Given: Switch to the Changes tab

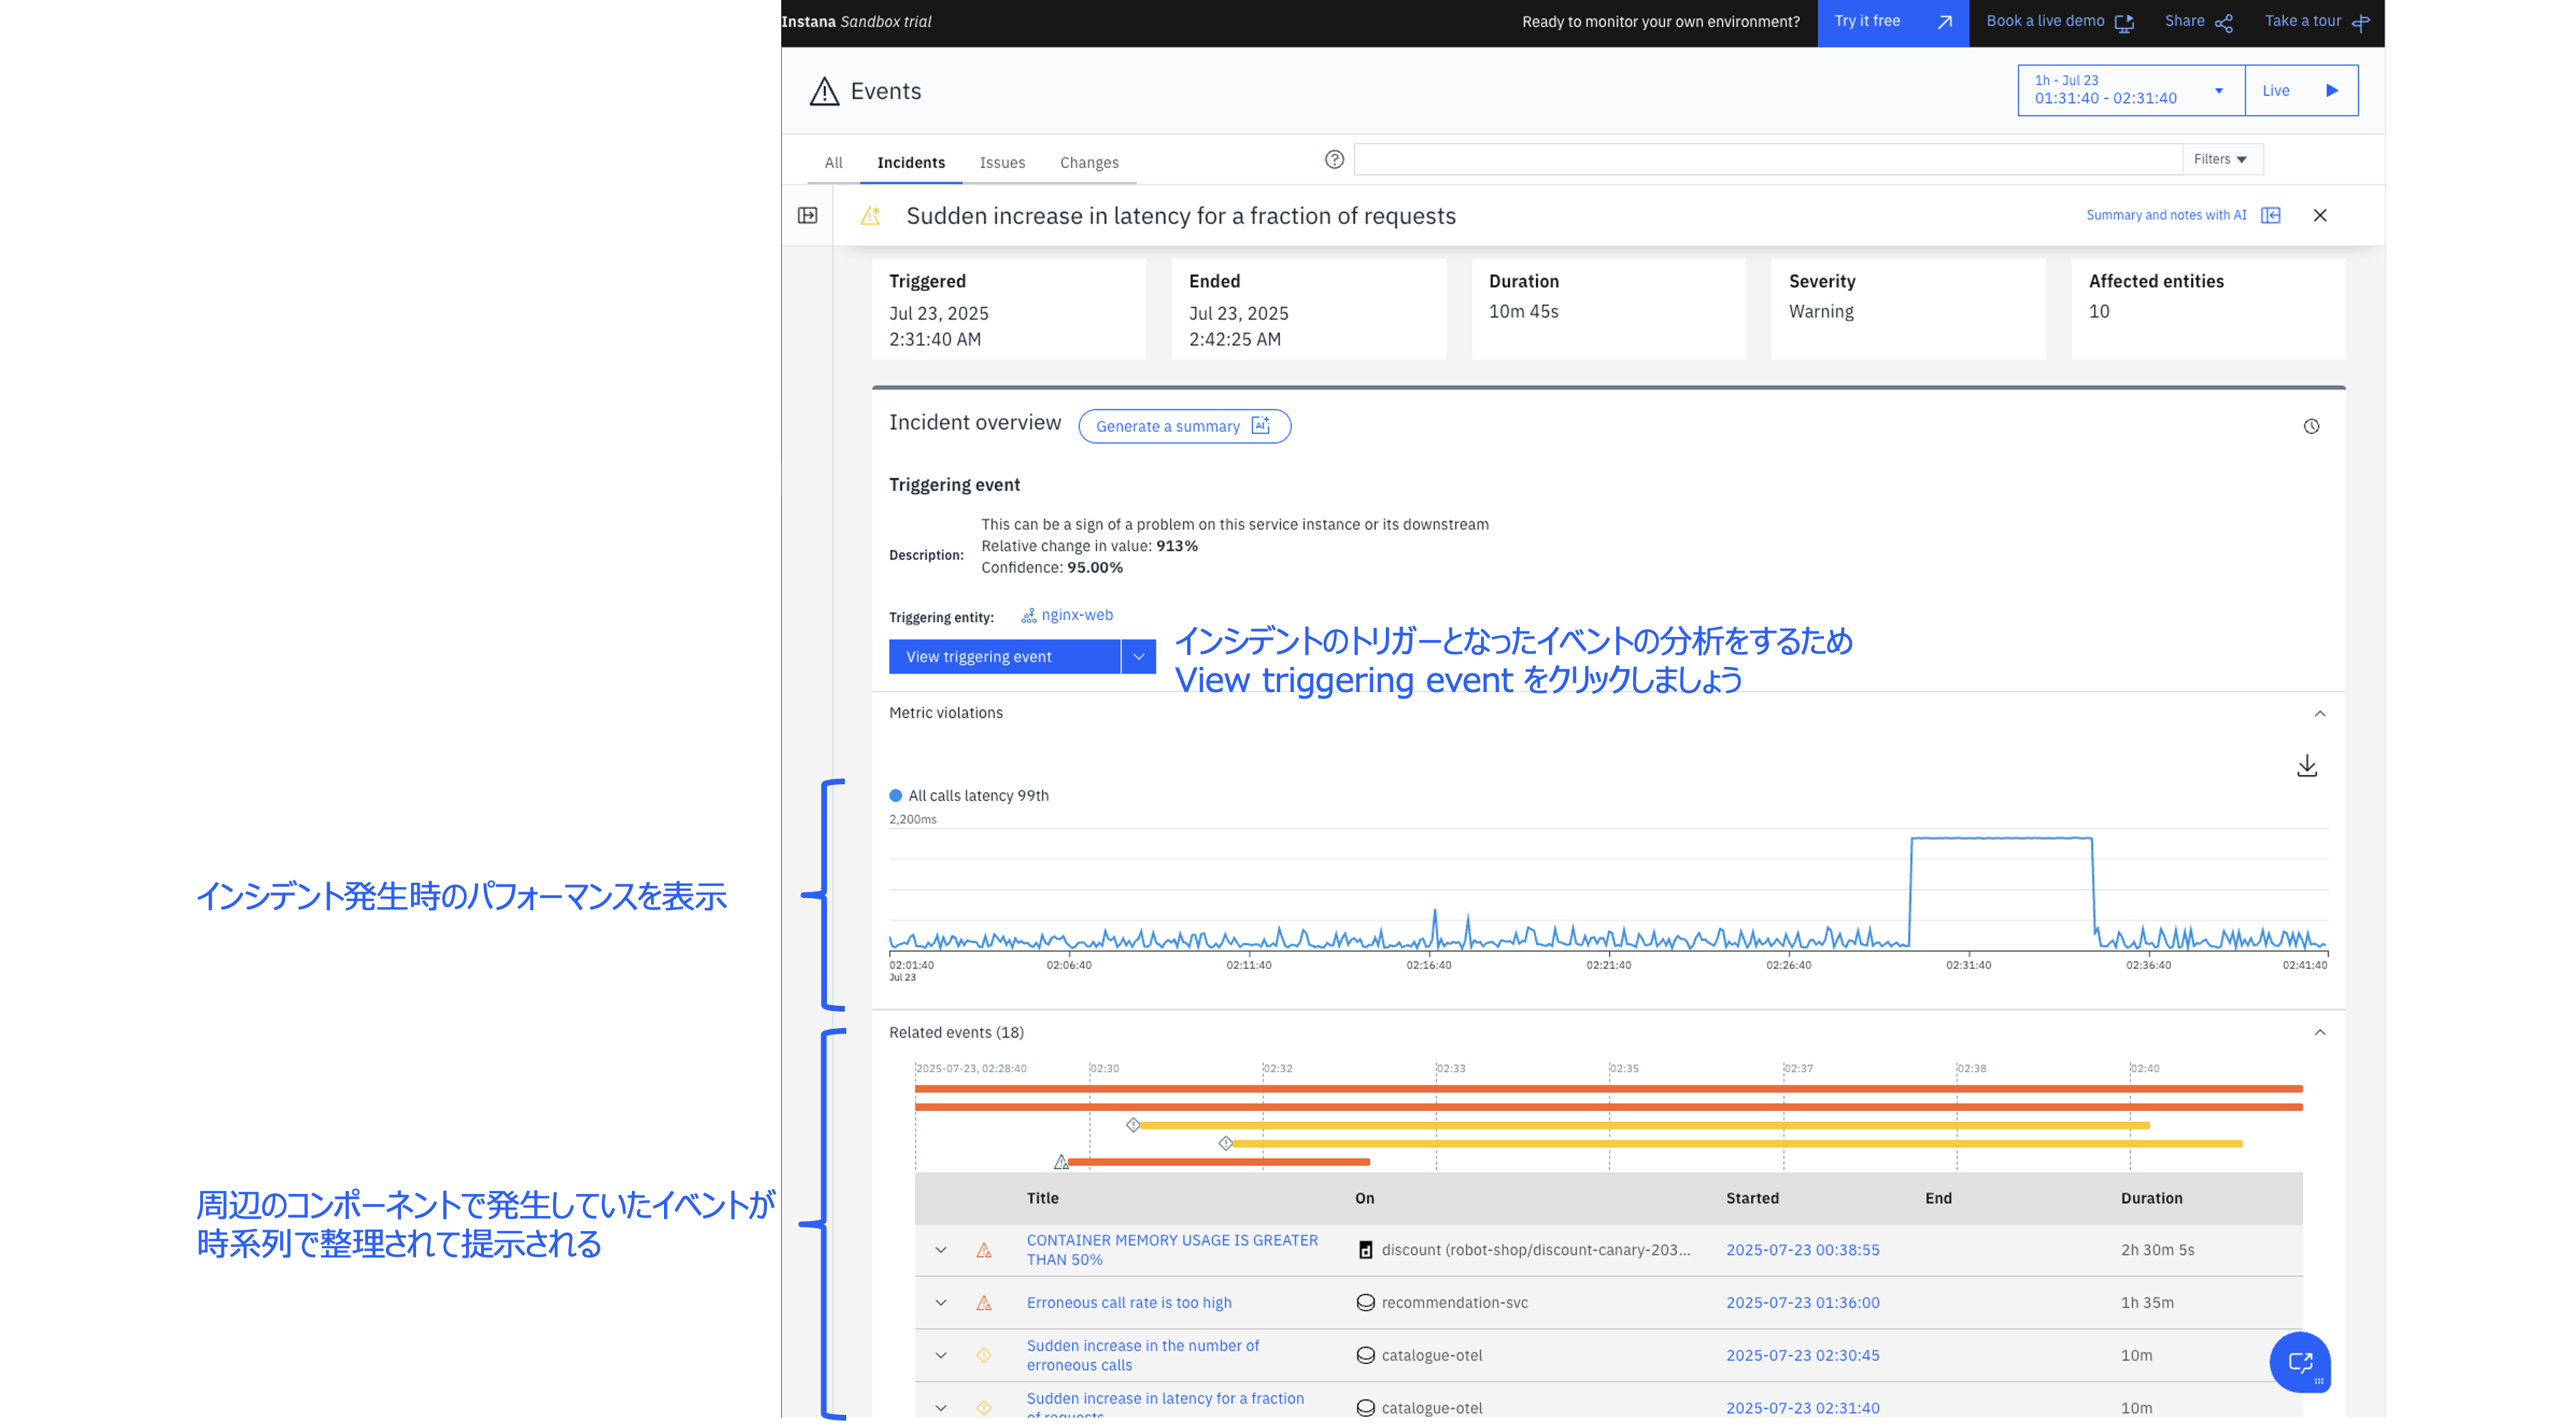Looking at the screenshot, I should (x=1089, y=163).
